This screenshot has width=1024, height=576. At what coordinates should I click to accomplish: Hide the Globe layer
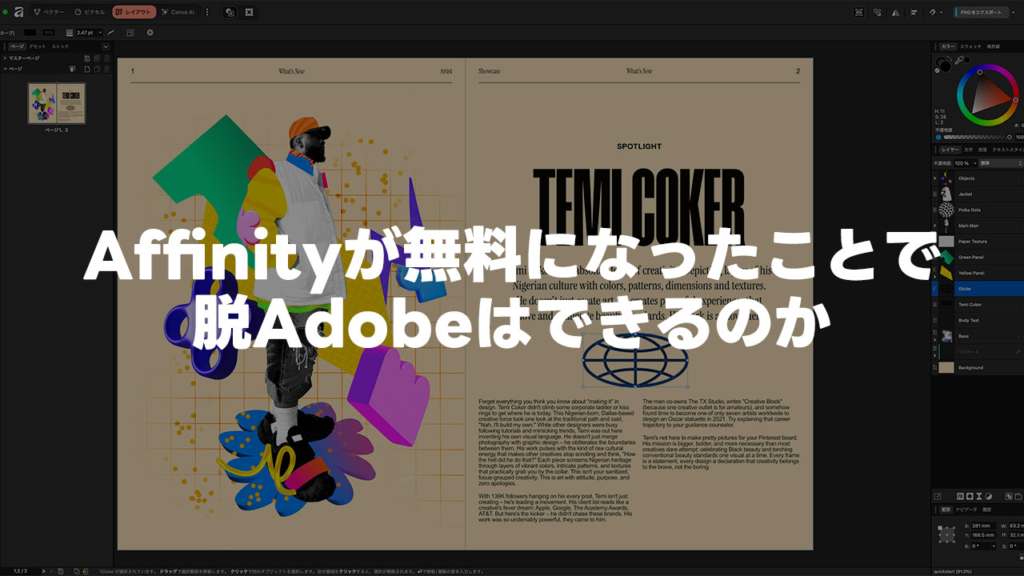[x=1022, y=288]
